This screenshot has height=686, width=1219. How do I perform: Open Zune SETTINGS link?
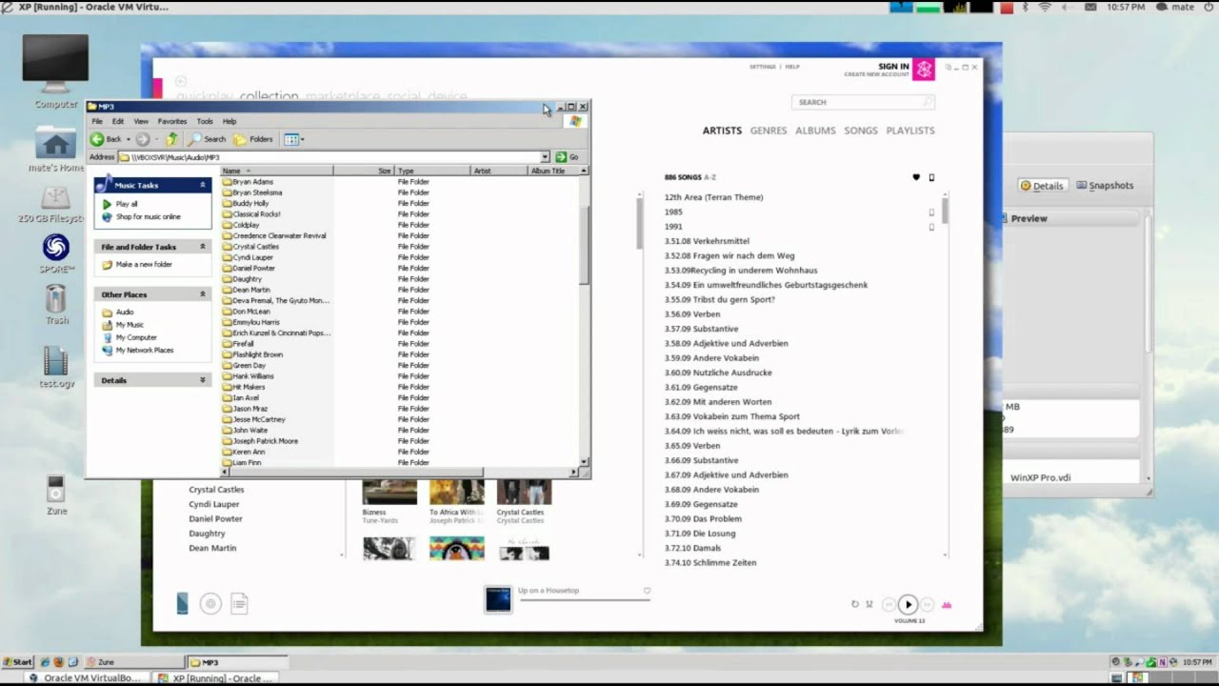tap(763, 67)
